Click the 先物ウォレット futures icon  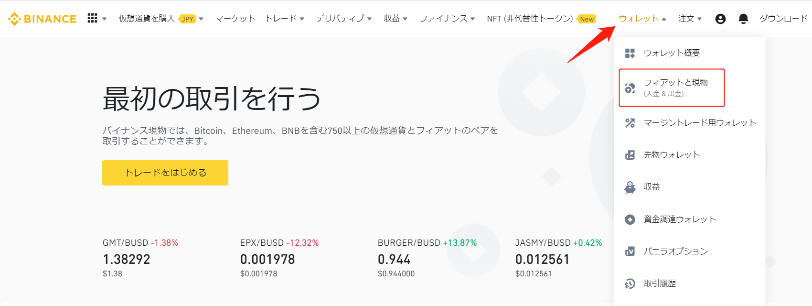(630, 155)
